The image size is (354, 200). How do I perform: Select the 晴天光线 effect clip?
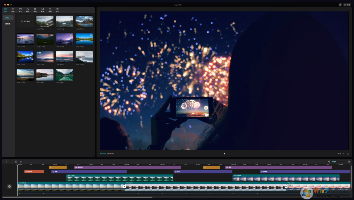128,167
